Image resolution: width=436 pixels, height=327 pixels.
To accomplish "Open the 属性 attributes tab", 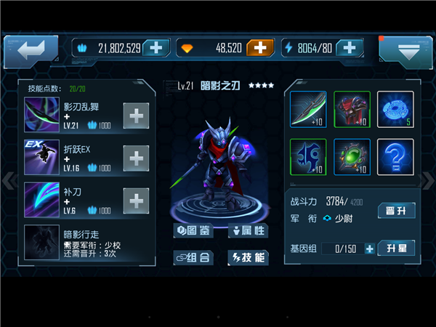I will tap(249, 230).
